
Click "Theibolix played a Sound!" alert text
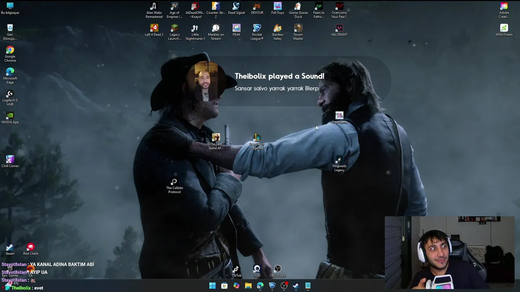(279, 76)
